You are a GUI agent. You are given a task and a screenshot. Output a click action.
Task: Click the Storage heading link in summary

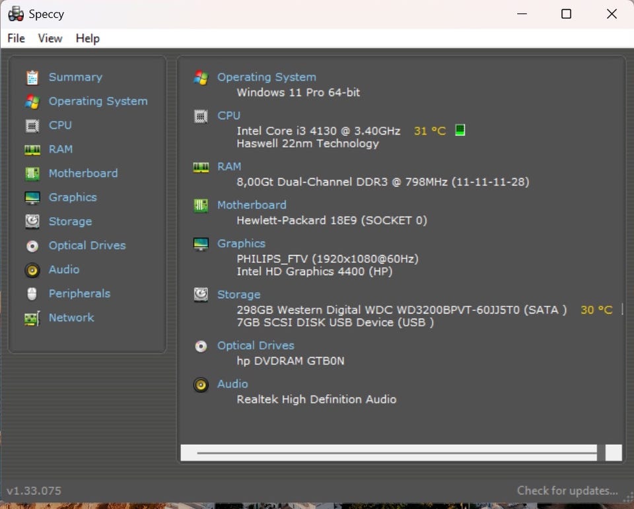pos(239,294)
